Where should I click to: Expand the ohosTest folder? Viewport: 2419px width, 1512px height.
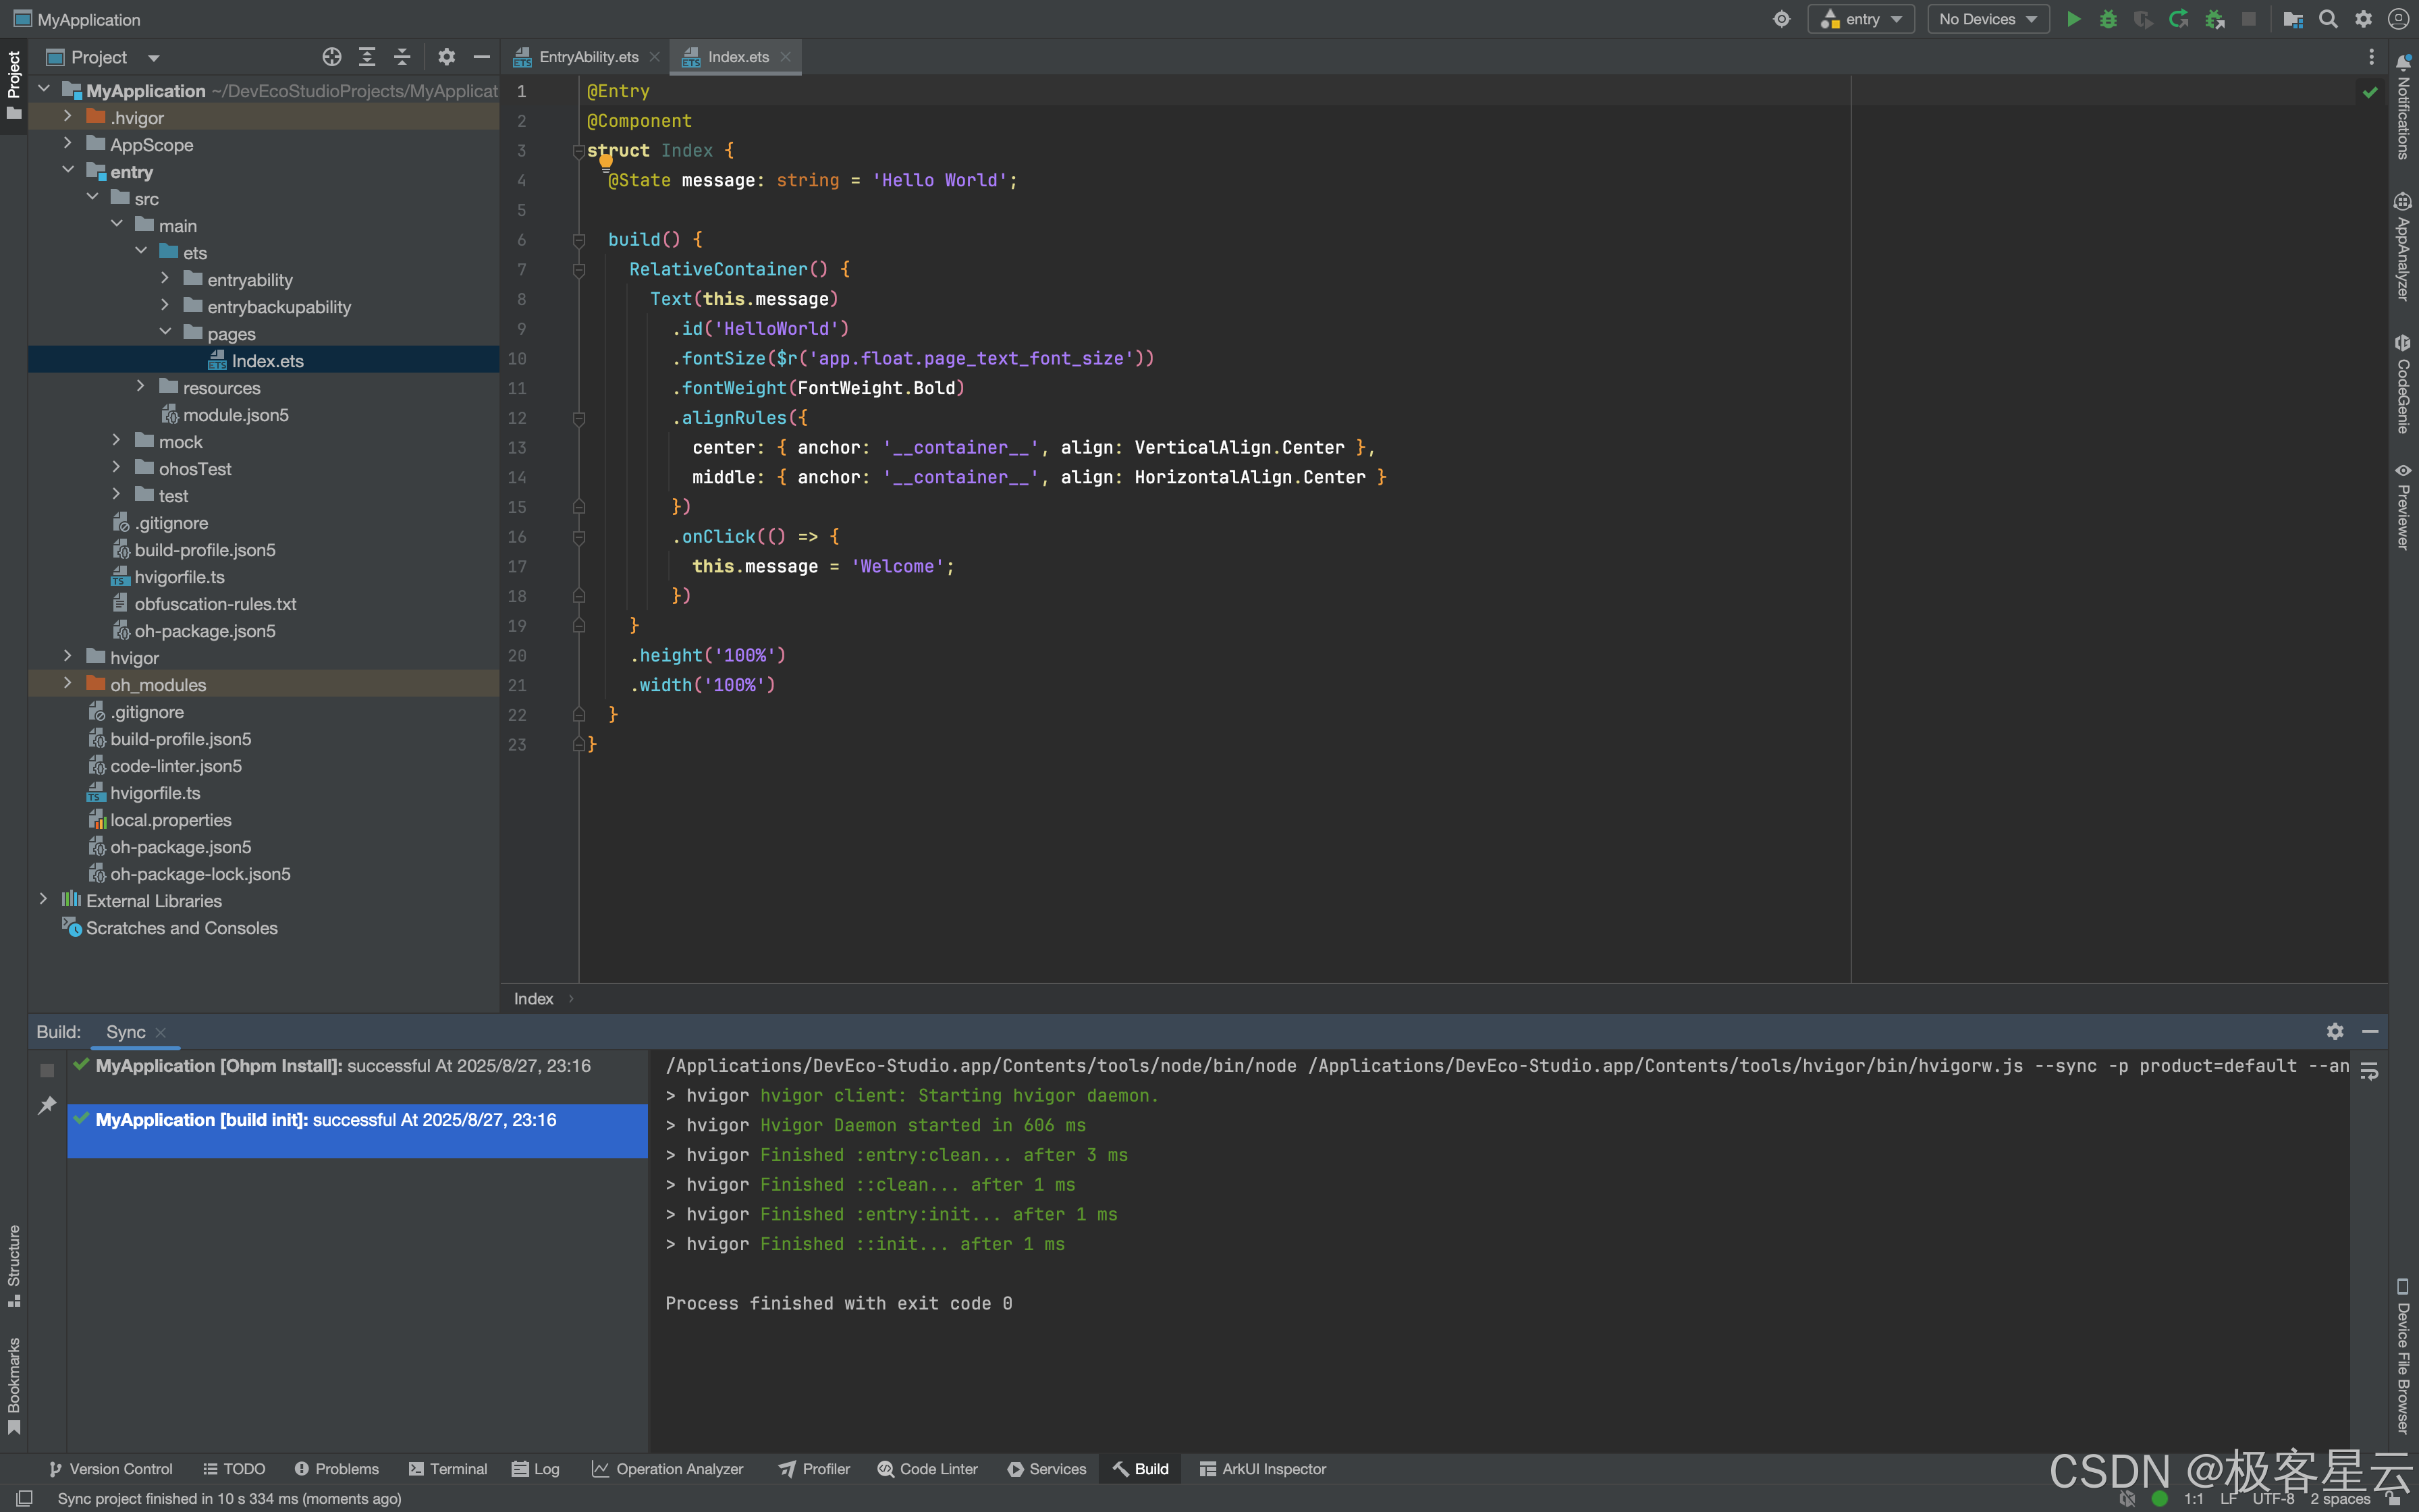click(x=117, y=468)
